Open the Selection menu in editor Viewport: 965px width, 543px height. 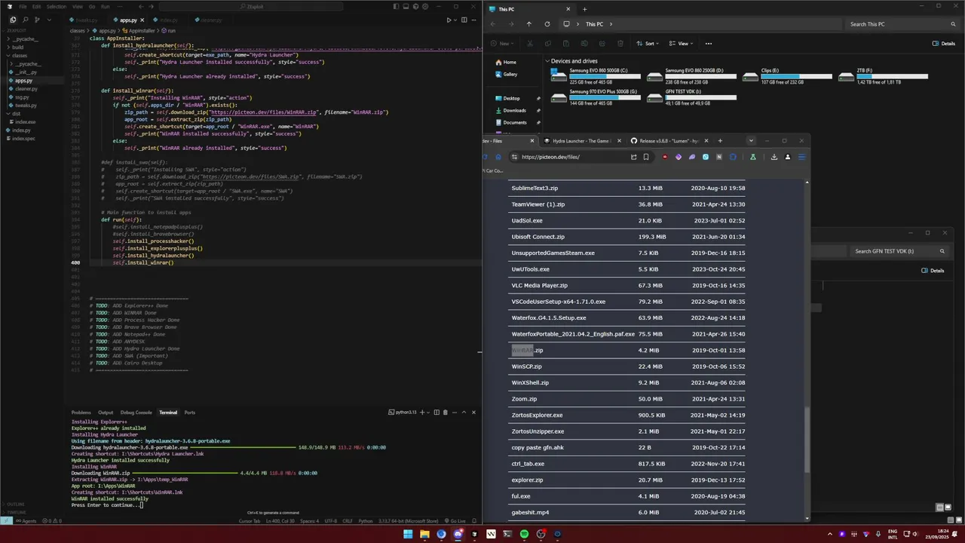point(56,7)
